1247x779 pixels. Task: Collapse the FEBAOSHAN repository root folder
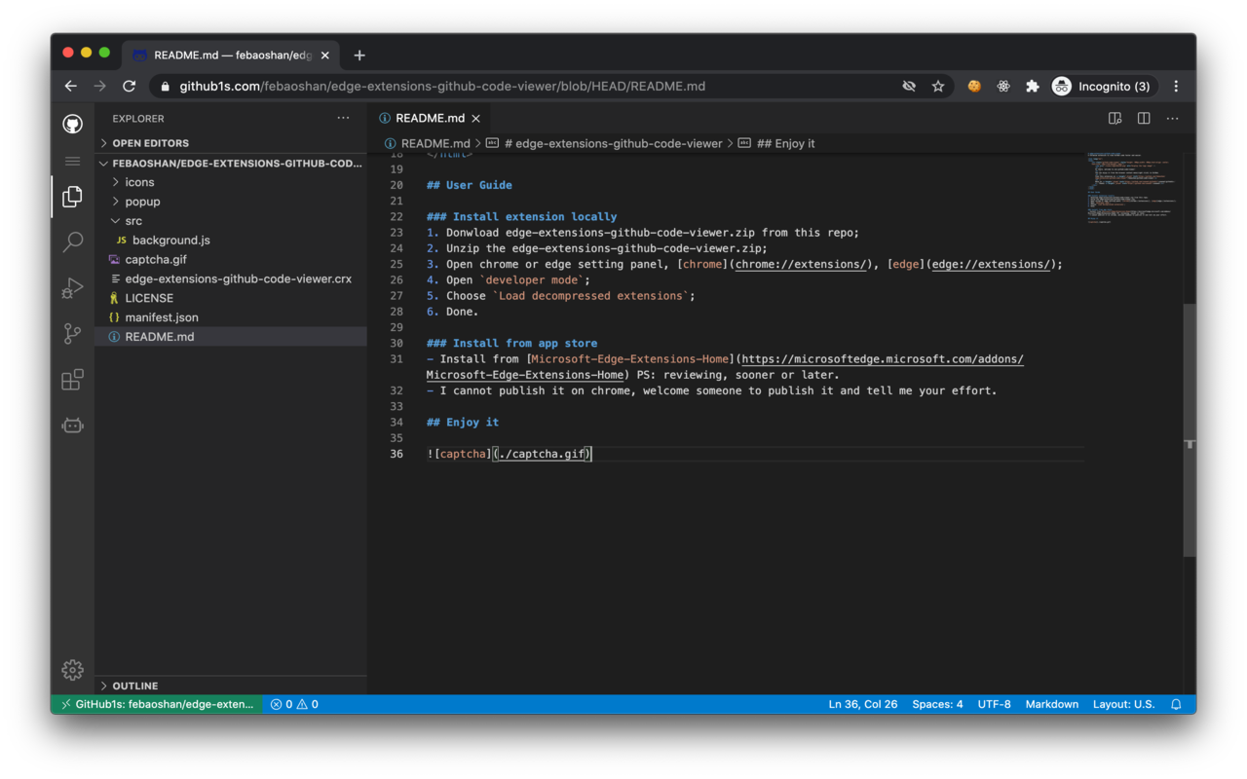coord(231,164)
